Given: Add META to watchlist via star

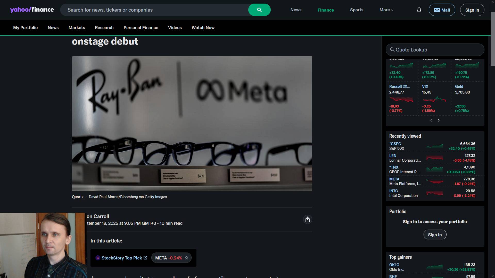Looking at the screenshot, I should point(186,258).
